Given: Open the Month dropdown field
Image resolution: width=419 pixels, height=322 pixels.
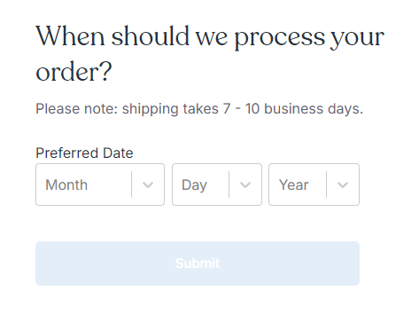Looking at the screenshot, I should pyautogui.click(x=100, y=185).
